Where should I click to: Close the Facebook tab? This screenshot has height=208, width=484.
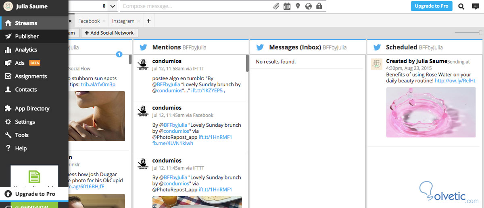point(104,21)
